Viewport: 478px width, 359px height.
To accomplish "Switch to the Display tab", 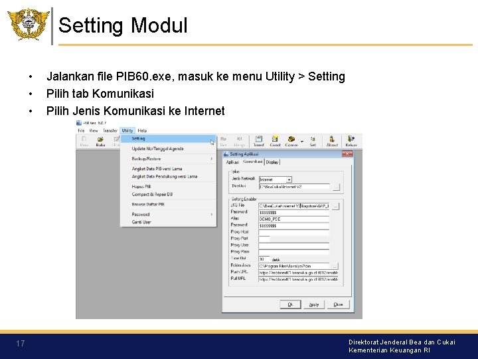I will (x=272, y=162).
